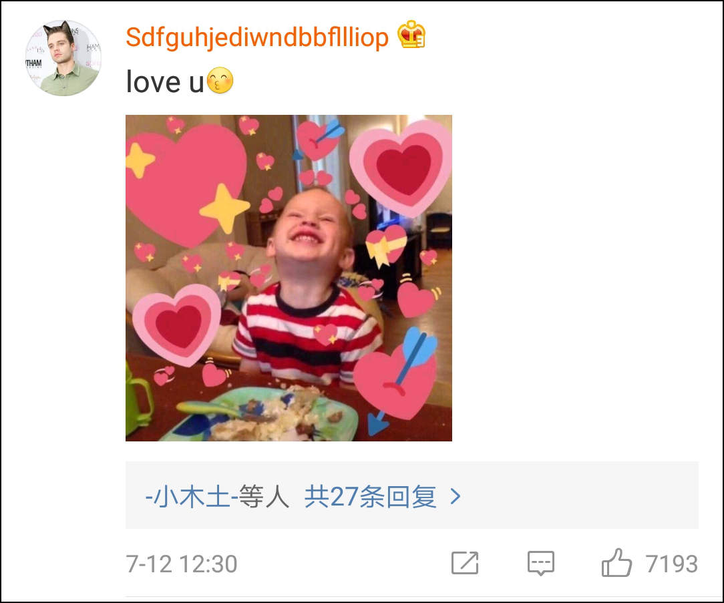Viewport: 724px width, 603px height.
Task: Click the kissing face emoji after love u
Action: pos(220,80)
